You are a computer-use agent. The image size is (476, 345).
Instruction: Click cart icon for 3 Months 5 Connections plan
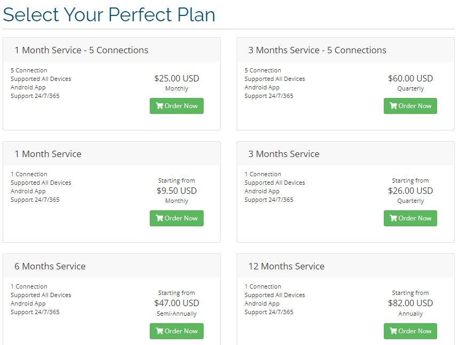[393, 106]
